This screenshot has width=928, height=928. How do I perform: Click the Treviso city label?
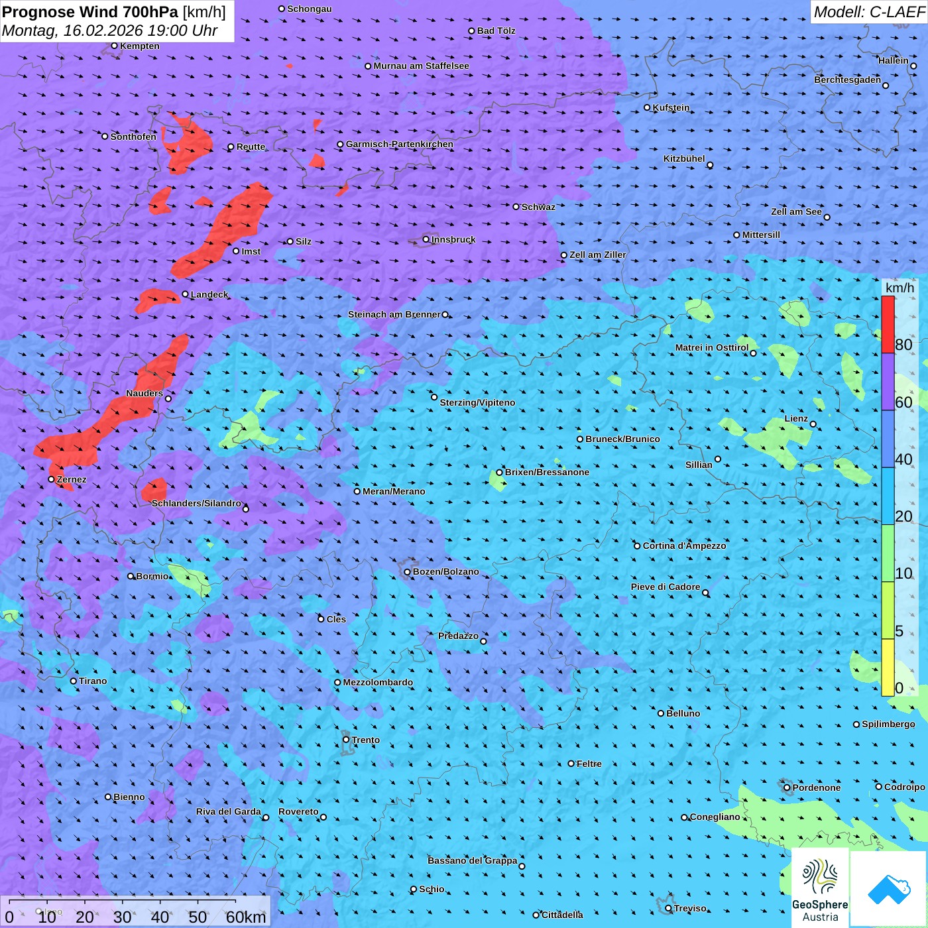pyautogui.click(x=690, y=908)
